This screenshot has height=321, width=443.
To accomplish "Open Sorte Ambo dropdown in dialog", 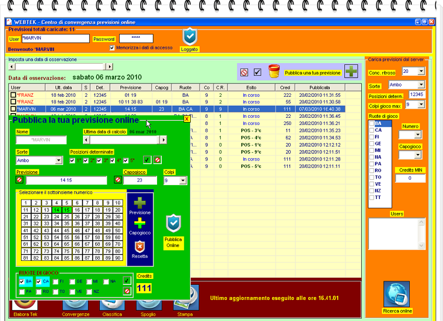I will pos(58,160).
